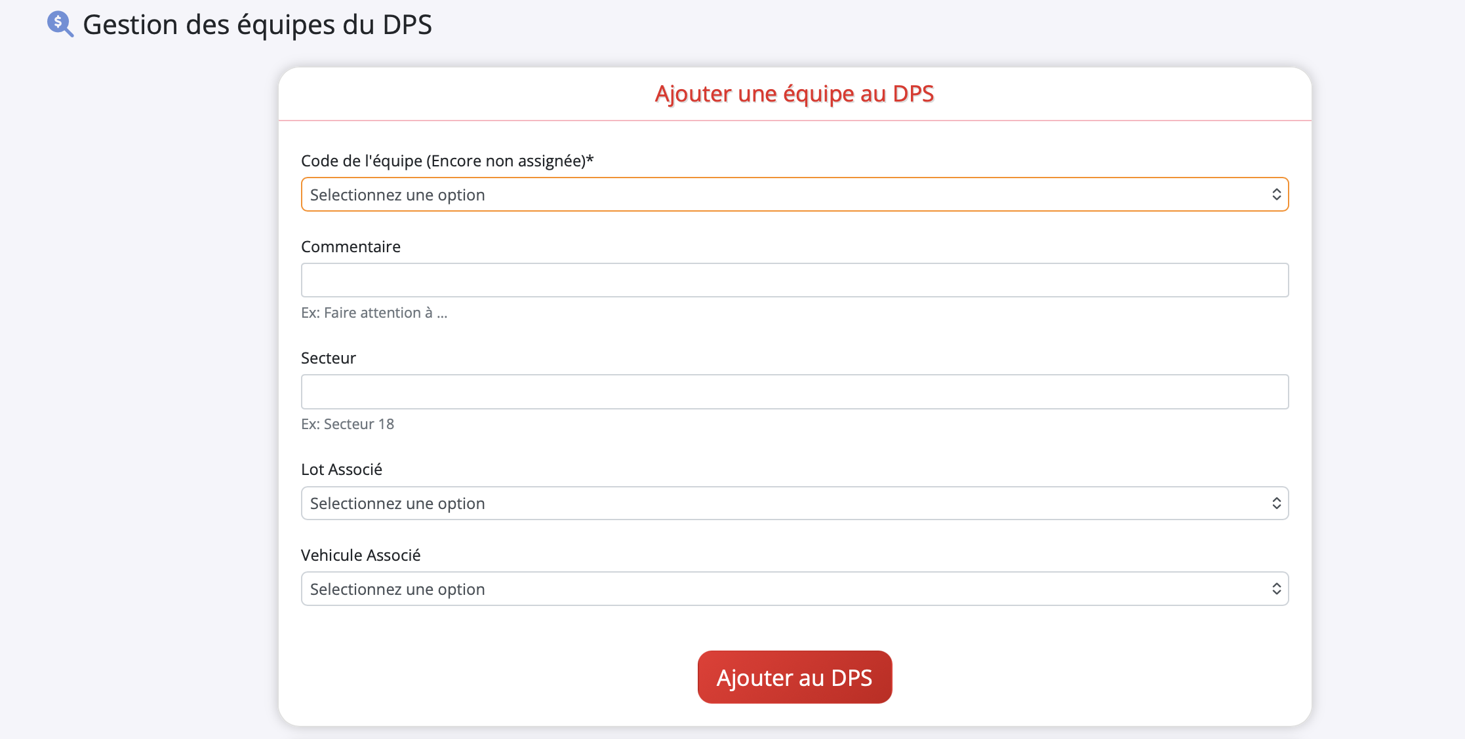Click the dollar magnifier icon beside the title
Image resolution: width=1465 pixels, height=739 pixels.
click(60, 24)
